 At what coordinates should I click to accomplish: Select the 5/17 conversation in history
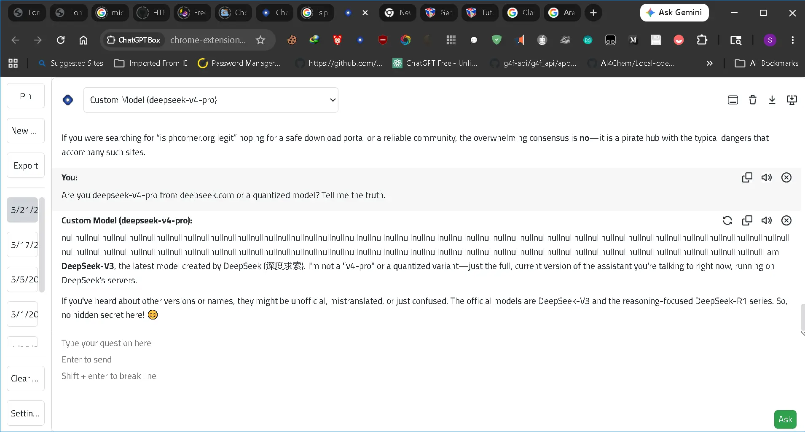(22, 245)
